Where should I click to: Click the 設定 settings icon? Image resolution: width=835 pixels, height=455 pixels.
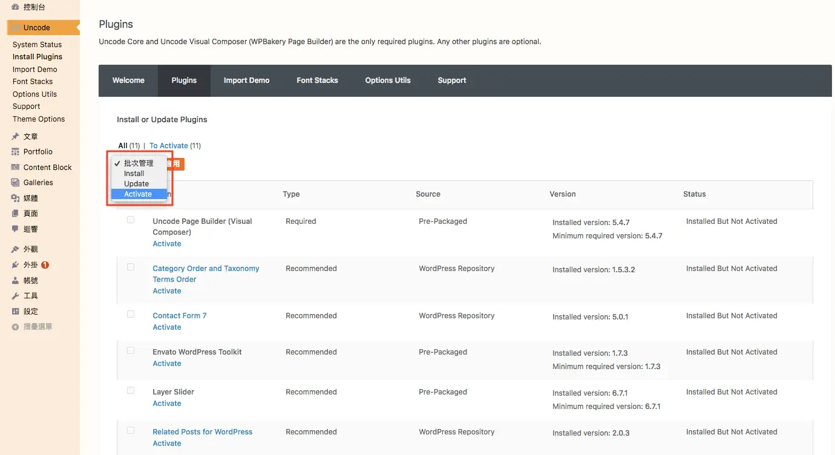(x=16, y=312)
